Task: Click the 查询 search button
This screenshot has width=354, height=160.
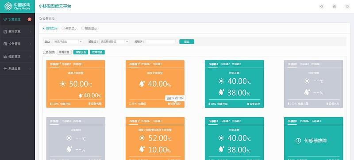Action: (187, 41)
